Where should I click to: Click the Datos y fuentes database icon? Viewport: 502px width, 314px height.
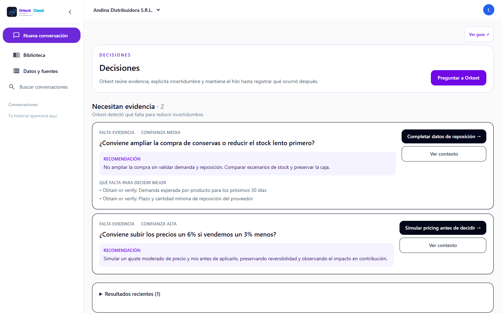[16, 71]
